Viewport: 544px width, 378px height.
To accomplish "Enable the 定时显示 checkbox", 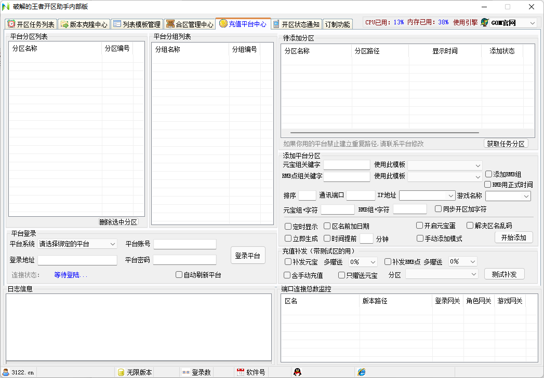I will click(x=288, y=227).
